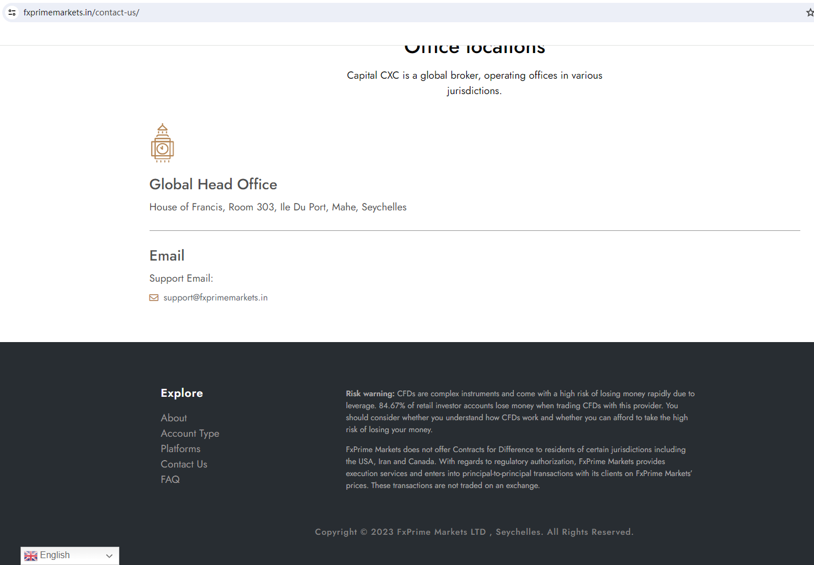
Task: Open the About footer link
Action: click(x=174, y=418)
